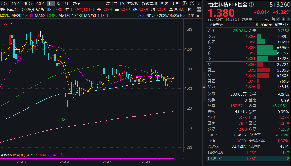This screenshot has height=166, width=291.
Task: Open chart settings gear icon
Action: pyautogui.click(x=185, y=3)
